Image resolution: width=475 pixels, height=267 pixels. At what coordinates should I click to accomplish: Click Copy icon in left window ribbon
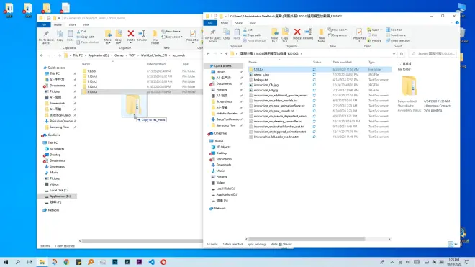(60, 35)
